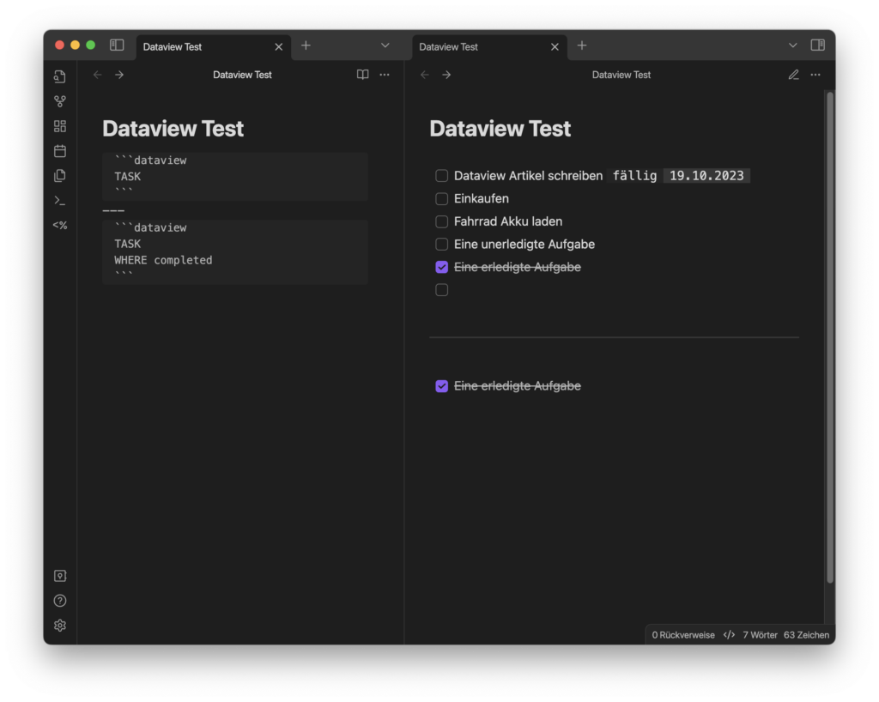Image resolution: width=879 pixels, height=702 pixels.
Task: Open settings gear icon
Action: [60, 626]
